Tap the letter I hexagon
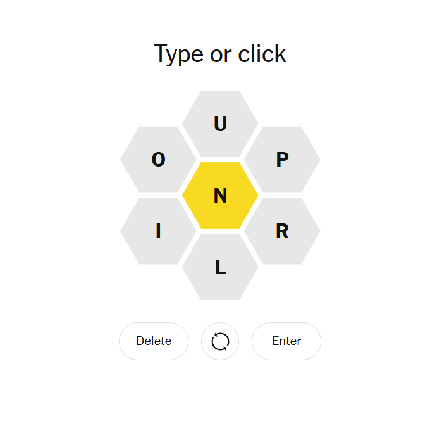 point(158,232)
